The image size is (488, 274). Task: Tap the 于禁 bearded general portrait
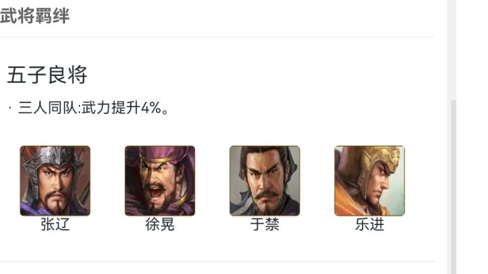click(x=265, y=180)
